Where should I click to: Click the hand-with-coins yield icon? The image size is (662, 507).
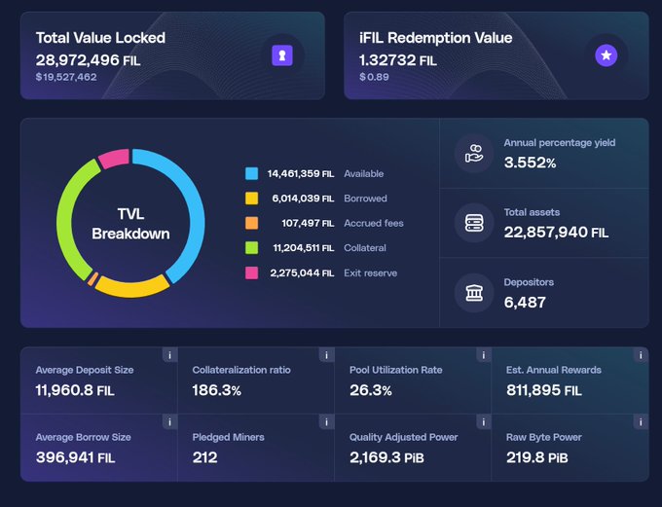(474, 153)
